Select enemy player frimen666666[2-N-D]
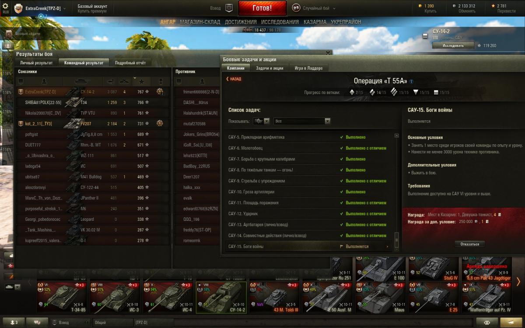525x328 pixels. pos(201,92)
